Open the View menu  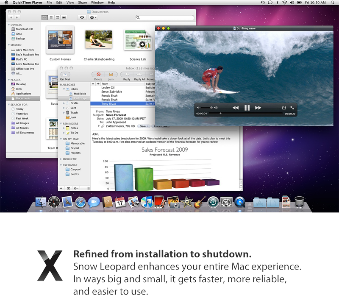tap(70, 3)
